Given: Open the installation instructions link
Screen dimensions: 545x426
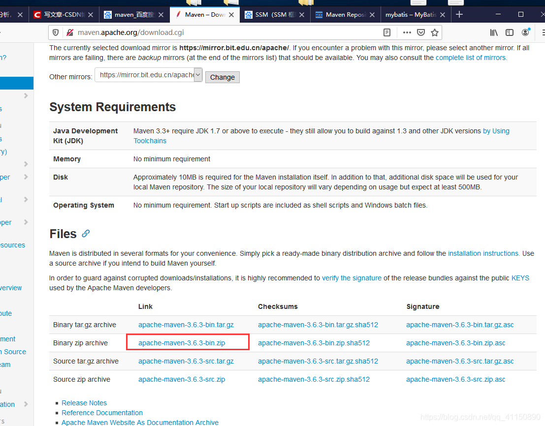Looking at the screenshot, I should [484, 253].
